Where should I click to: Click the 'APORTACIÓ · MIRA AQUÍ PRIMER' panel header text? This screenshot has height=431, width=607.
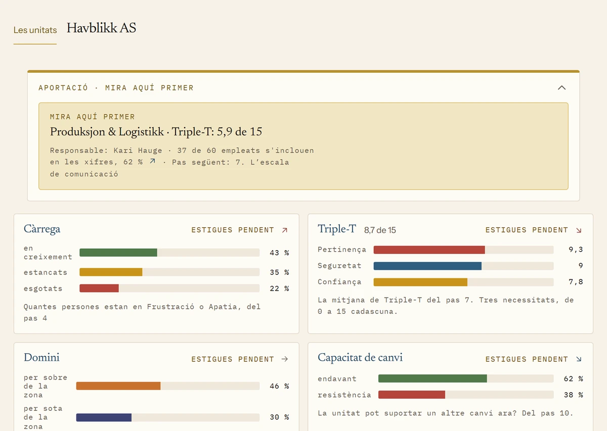point(116,88)
